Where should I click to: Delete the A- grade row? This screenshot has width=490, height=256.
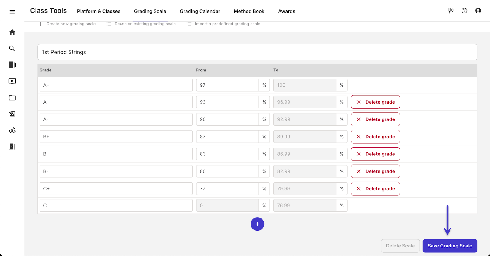[x=375, y=119]
